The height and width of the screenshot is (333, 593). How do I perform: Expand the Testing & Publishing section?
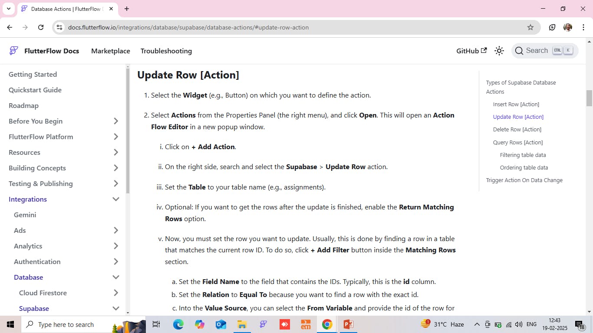pos(116,183)
